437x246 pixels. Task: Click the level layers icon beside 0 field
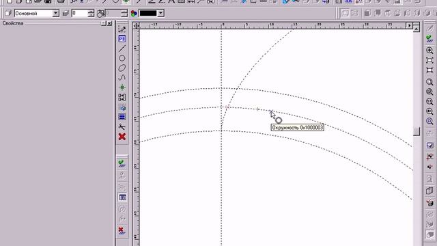tap(66, 13)
